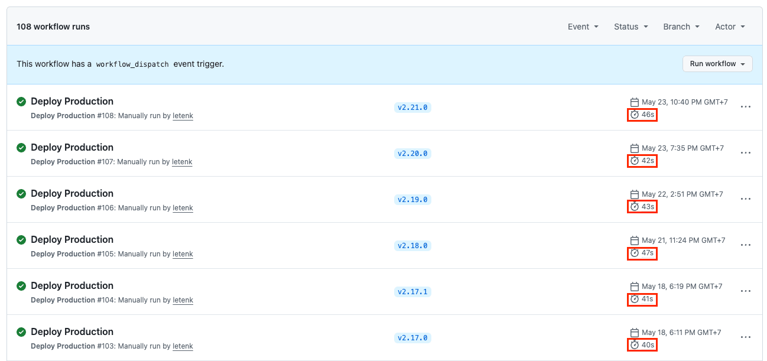Viewport: 767px width, 361px height.
Task: Click the v2.19.0 tag label
Action: 412,200
